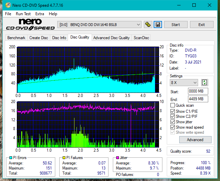The image size is (220, 181).
Task: Click PI Errors total 908677
Action: tap(46, 173)
